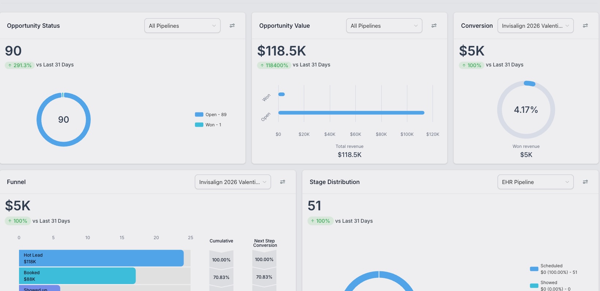This screenshot has width=600, height=291.
Task: Expand Opportunity Status All Pipelines dropdown
Action: click(182, 26)
